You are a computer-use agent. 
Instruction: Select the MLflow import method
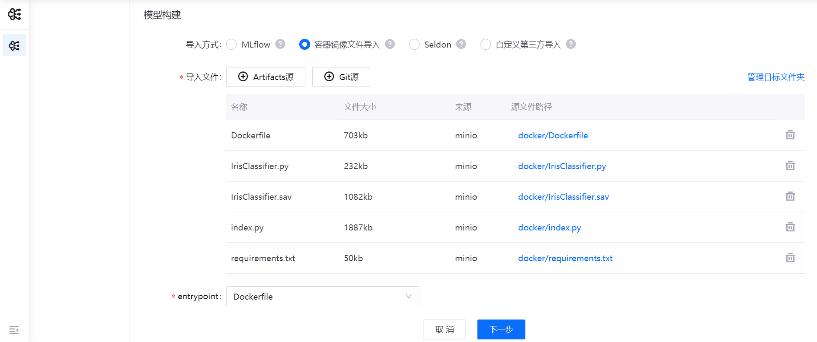231,45
